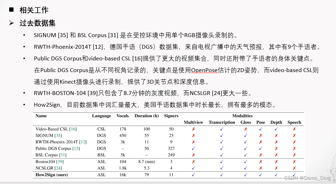Click the Depth check mark in the Video-Based CSL row
This screenshot has width=336, height=184.
click(x=276, y=129)
